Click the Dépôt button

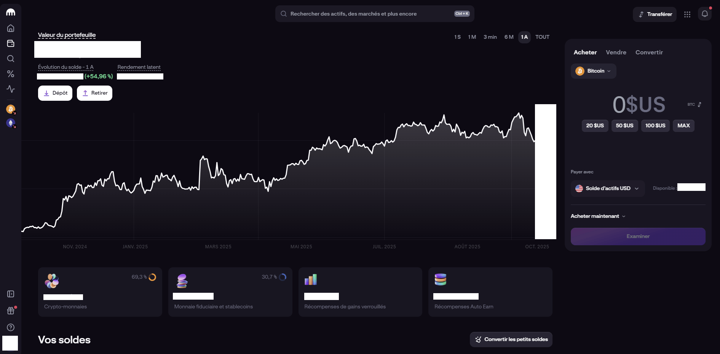55,93
